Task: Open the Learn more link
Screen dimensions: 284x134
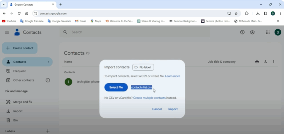Action: (x=173, y=76)
